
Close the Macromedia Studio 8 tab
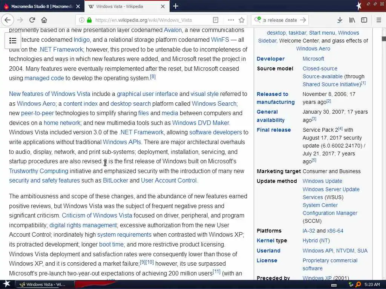[x=78, y=6]
